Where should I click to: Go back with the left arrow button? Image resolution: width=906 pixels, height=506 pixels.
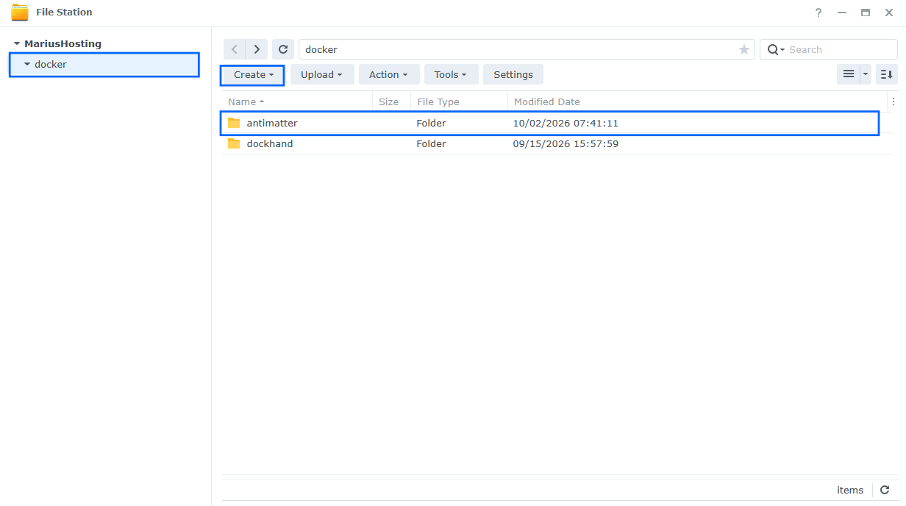click(x=235, y=49)
